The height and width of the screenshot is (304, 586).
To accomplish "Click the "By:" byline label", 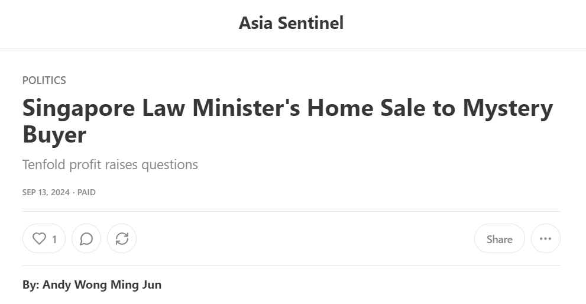I will coord(31,285).
